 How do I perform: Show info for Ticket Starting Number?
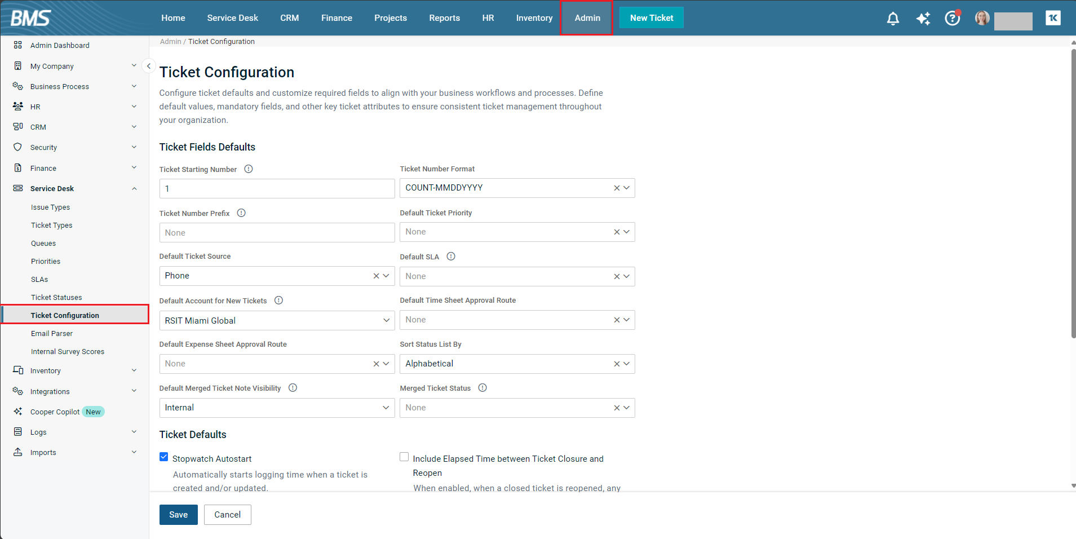point(249,169)
